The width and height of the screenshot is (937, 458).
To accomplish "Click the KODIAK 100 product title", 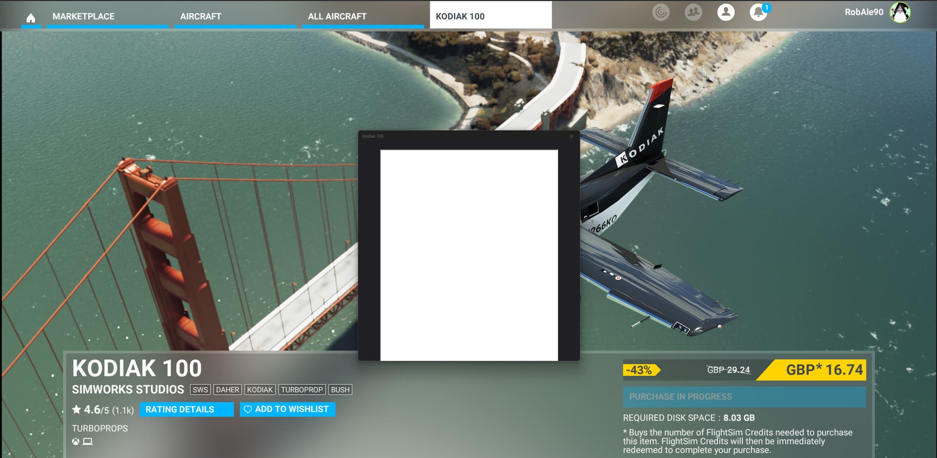I will [137, 368].
